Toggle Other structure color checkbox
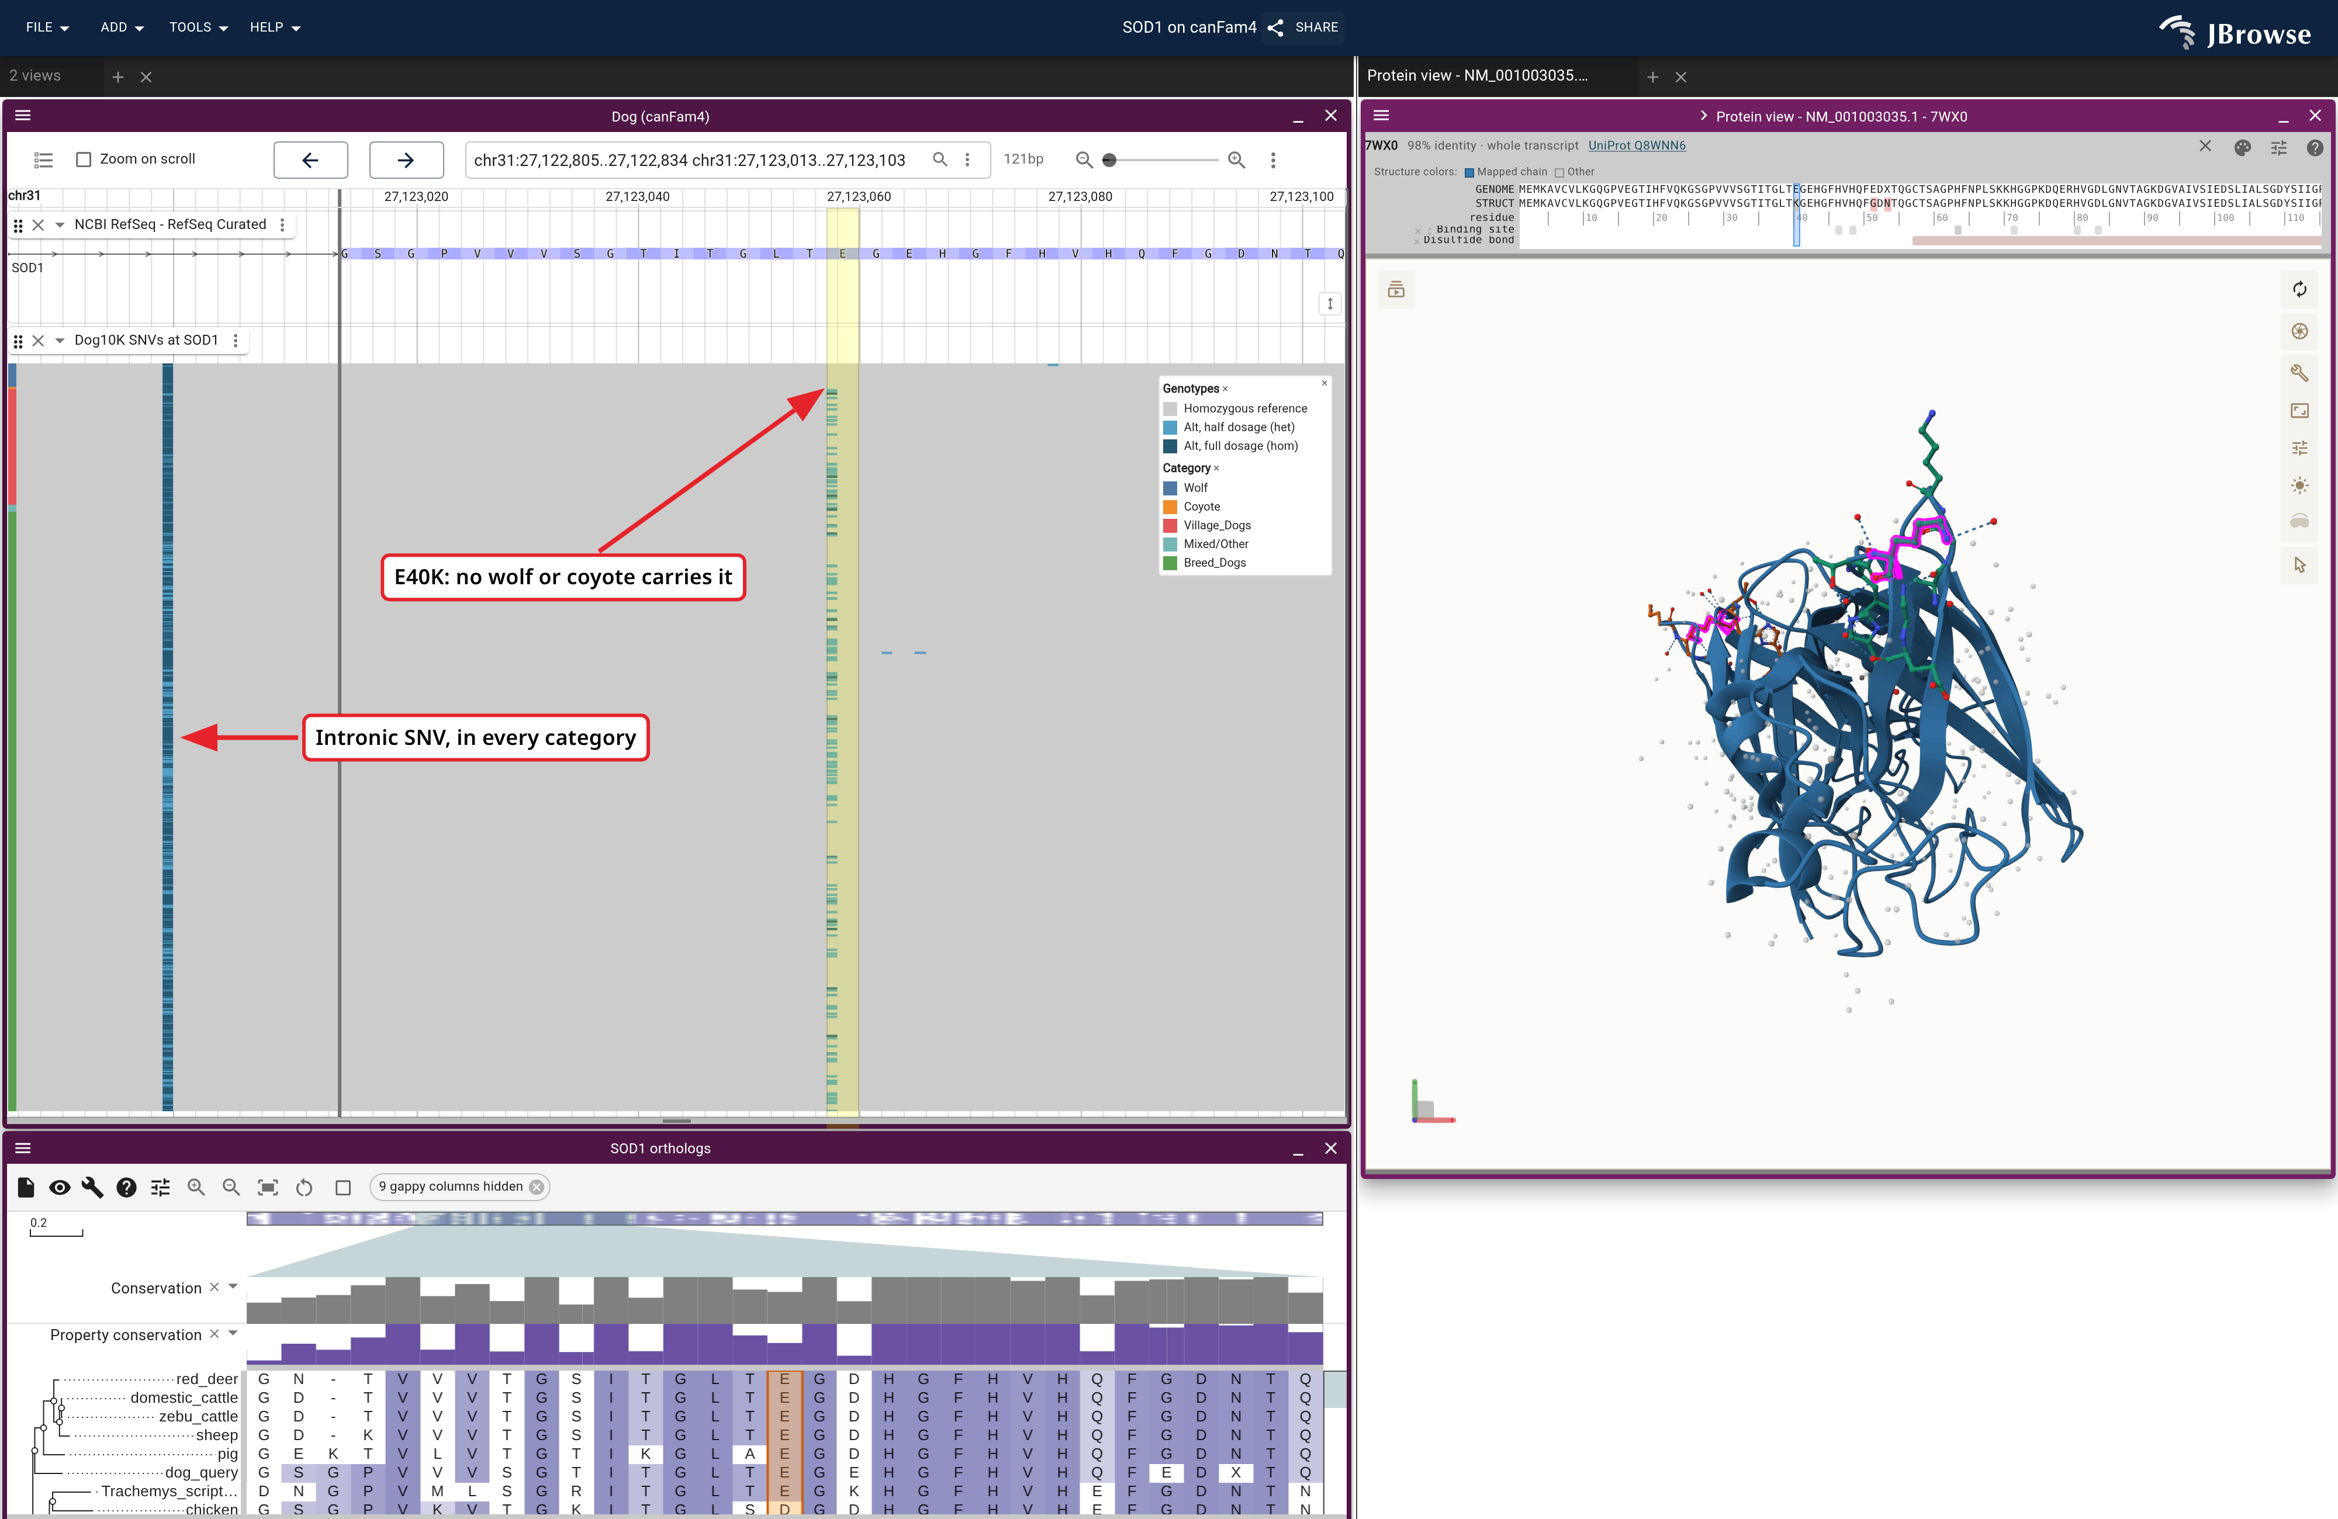 click(x=1559, y=173)
